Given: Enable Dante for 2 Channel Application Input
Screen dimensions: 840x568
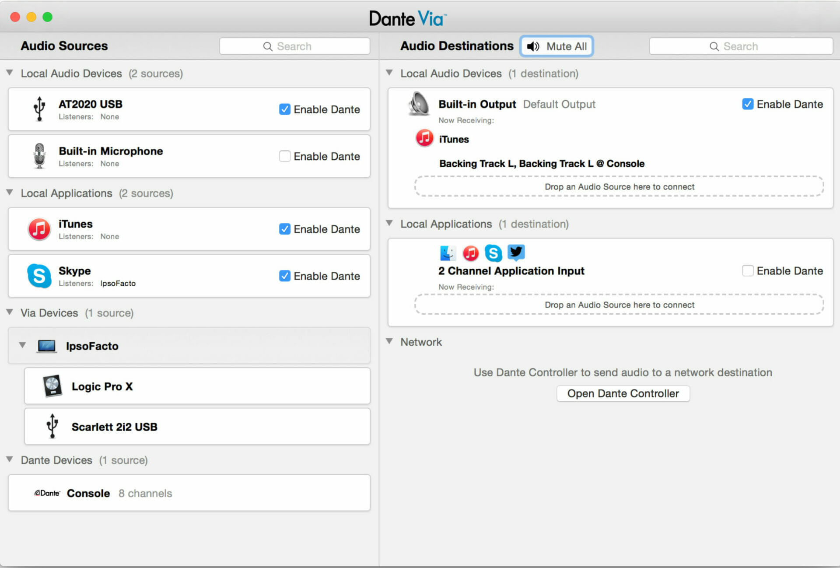Looking at the screenshot, I should 748,271.
